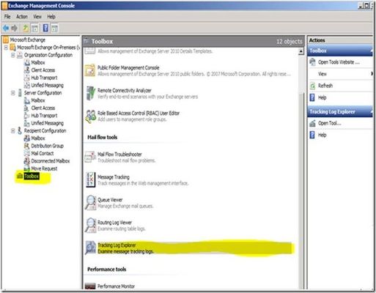Click the Up one level toolbar icon

click(26, 28)
